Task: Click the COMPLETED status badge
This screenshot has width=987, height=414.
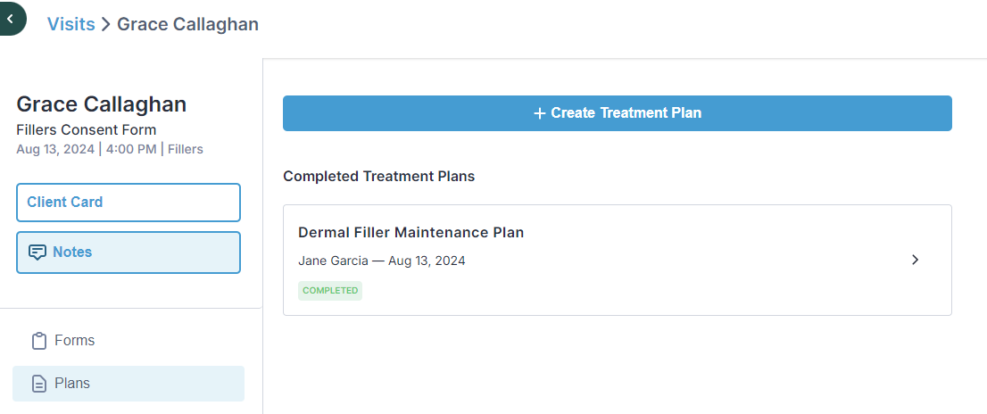Action: pyautogui.click(x=330, y=291)
